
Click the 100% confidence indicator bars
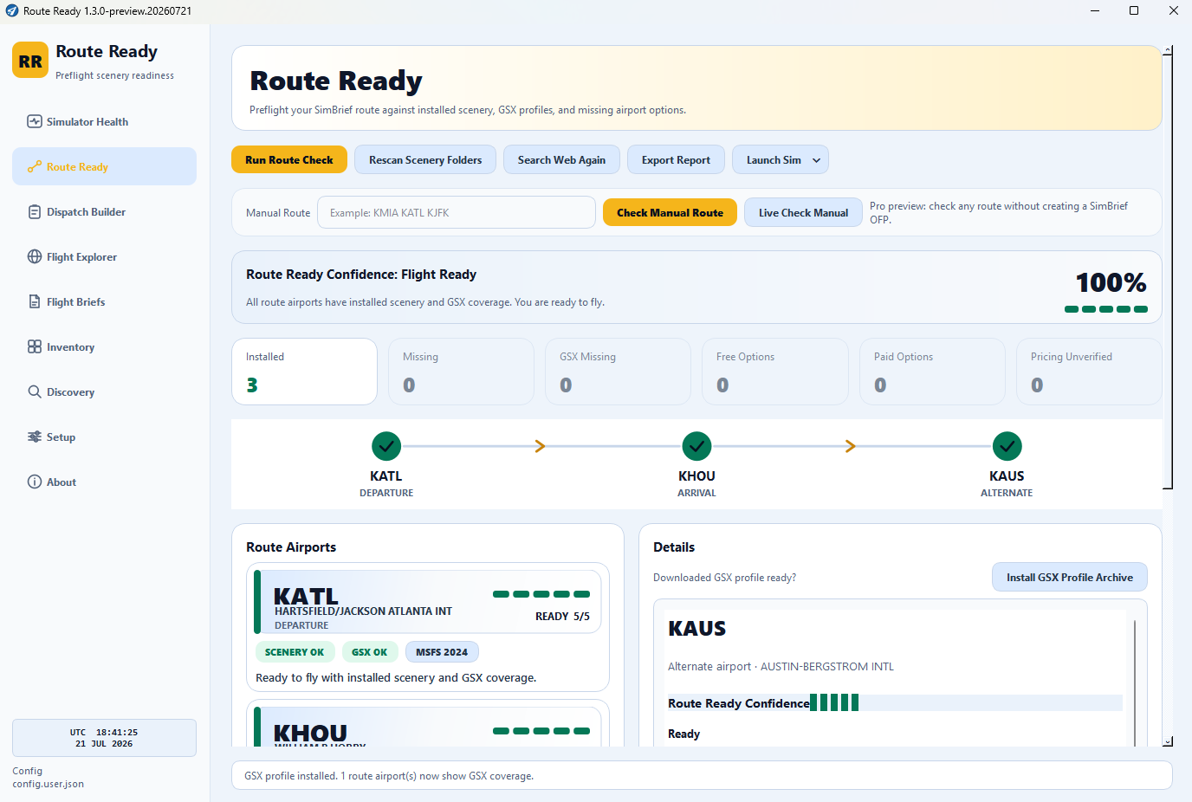(x=1106, y=309)
